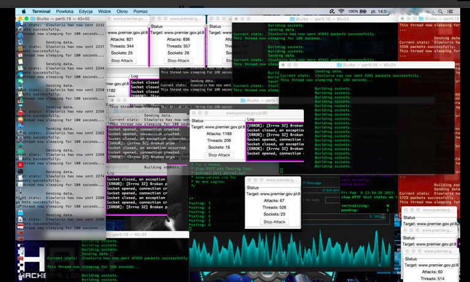Image resolution: width=470 pixels, height=282 pixels.
Task: Click the text 'Sockets: 16'
Action: (219, 147)
